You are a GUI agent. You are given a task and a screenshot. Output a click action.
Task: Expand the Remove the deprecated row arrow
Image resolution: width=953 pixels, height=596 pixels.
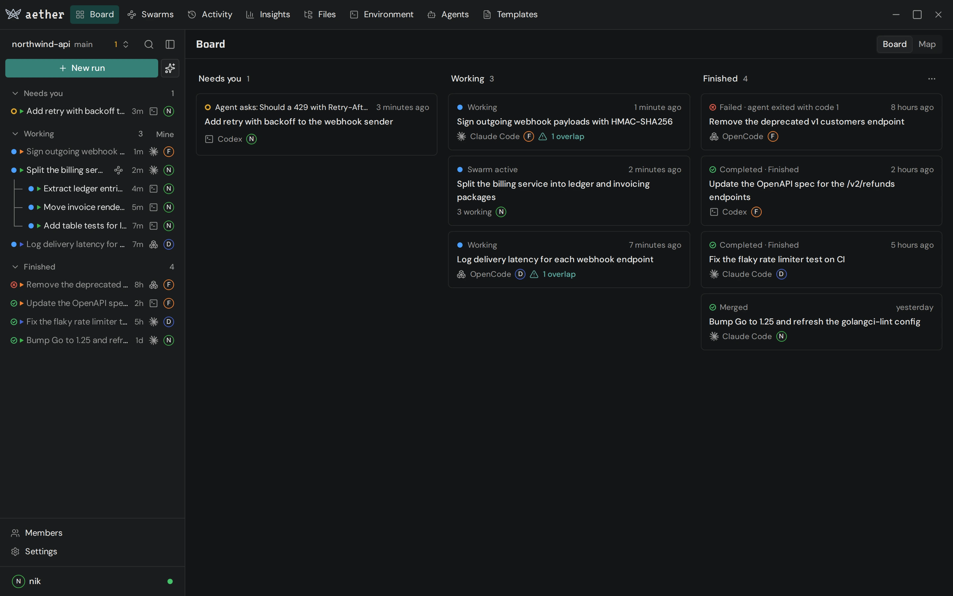pos(22,285)
